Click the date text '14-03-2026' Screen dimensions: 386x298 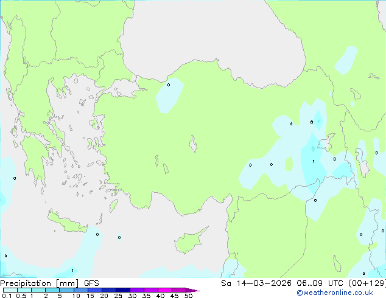pos(264,283)
